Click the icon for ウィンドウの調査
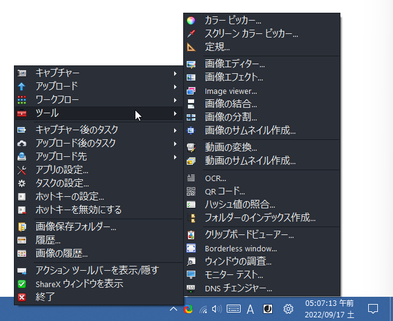The height and width of the screenshot is (321, 393). 191,262
